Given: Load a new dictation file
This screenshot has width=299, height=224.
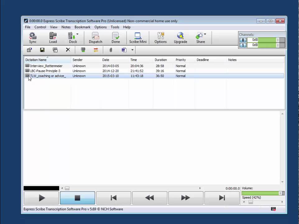Looking at the screenshot, I should [53, 38].
